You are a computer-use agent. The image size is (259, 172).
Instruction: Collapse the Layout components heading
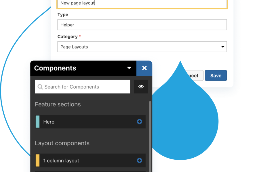pyautogui.click(x=62, y=143)
